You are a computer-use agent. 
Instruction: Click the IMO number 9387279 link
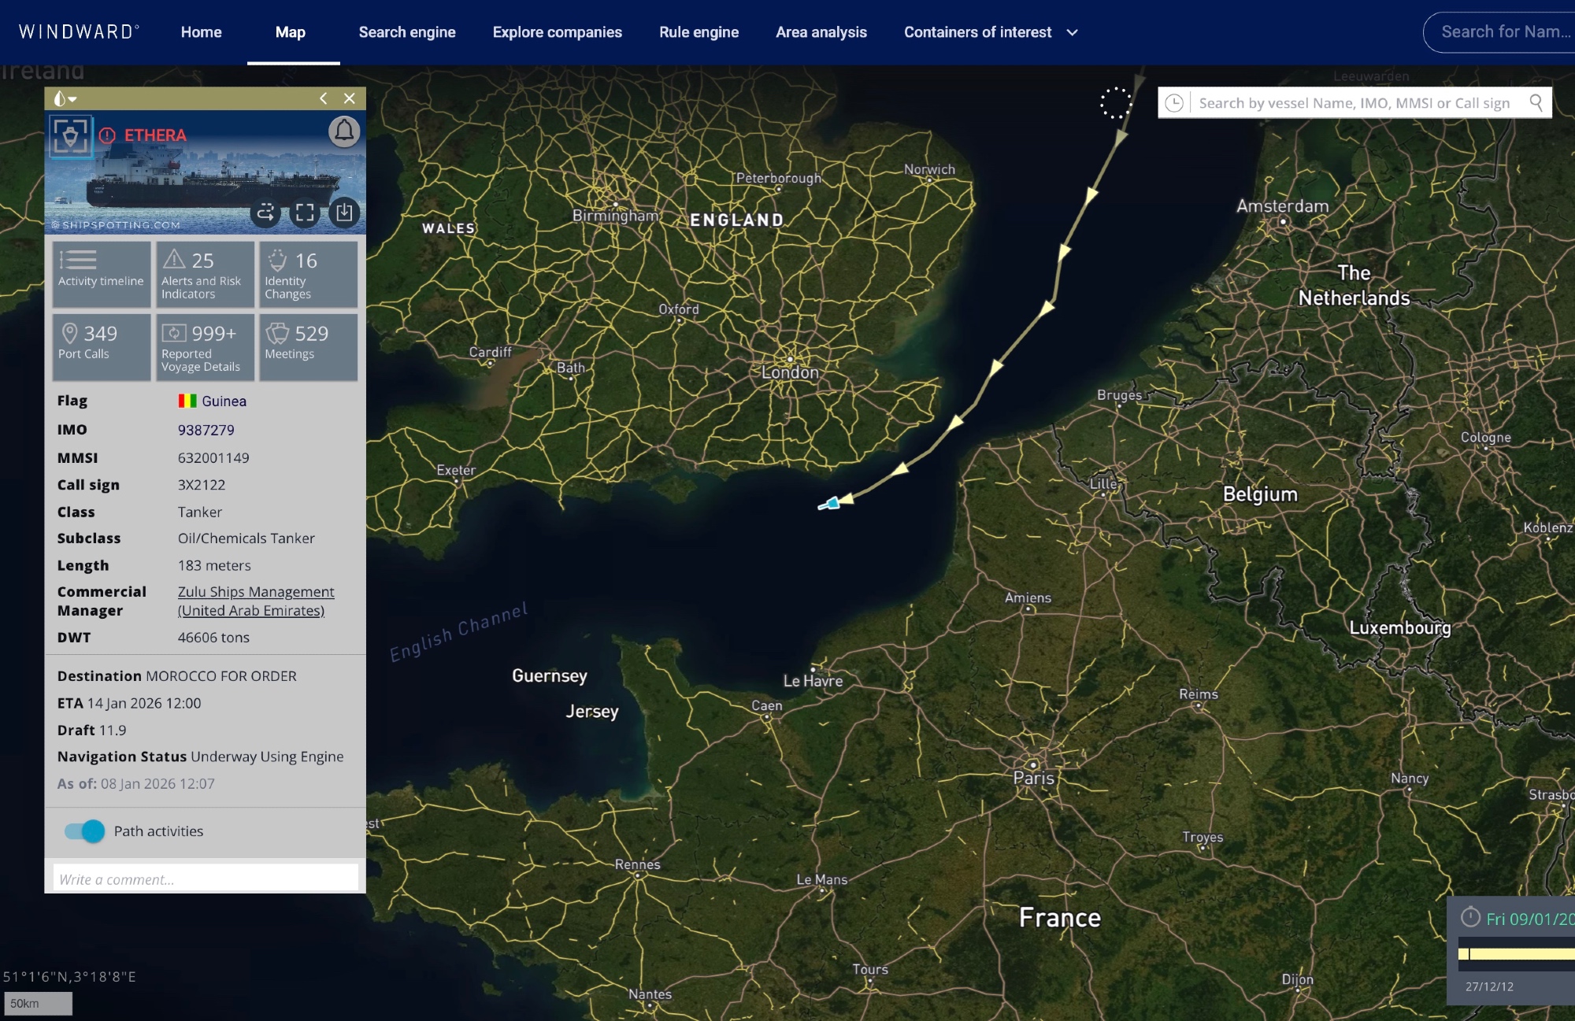click(206, 430)
